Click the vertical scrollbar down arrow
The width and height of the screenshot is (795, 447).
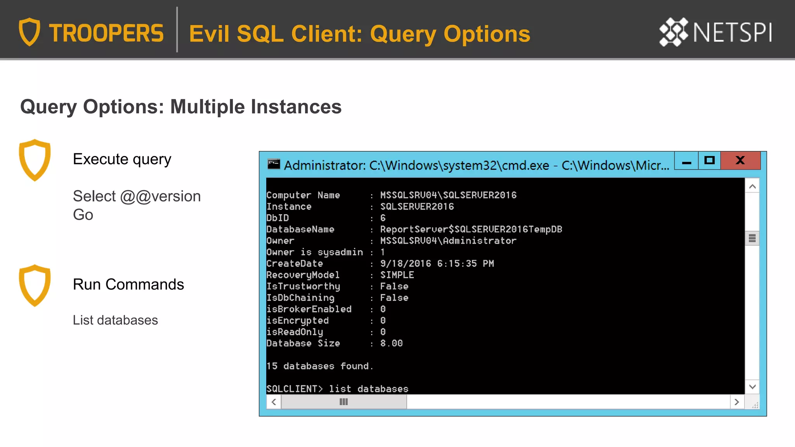coord(752,386)
